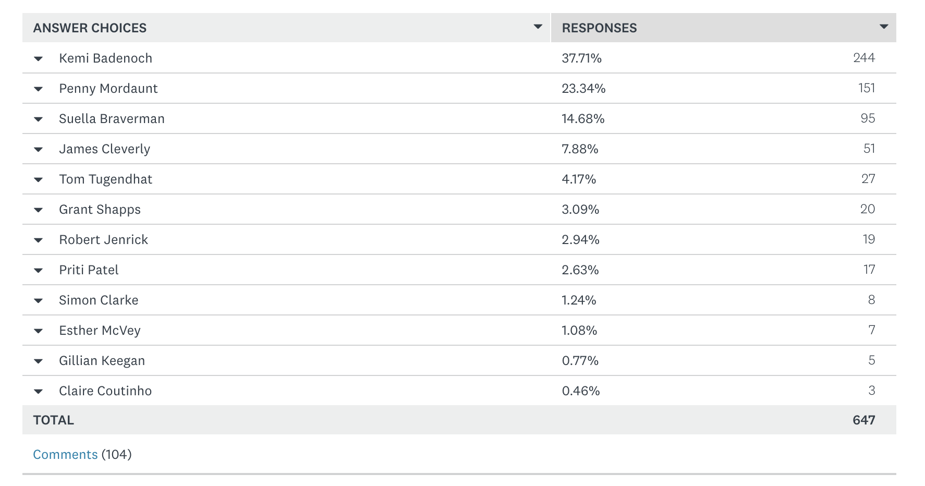Expand the James Cleverly row arrow
The image size is (925, 486).
click(38, 150)
